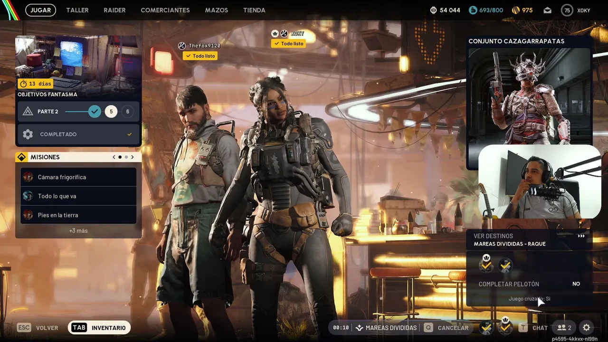
Task: Open the Tienda tab
Action: [x=254, y=10]
